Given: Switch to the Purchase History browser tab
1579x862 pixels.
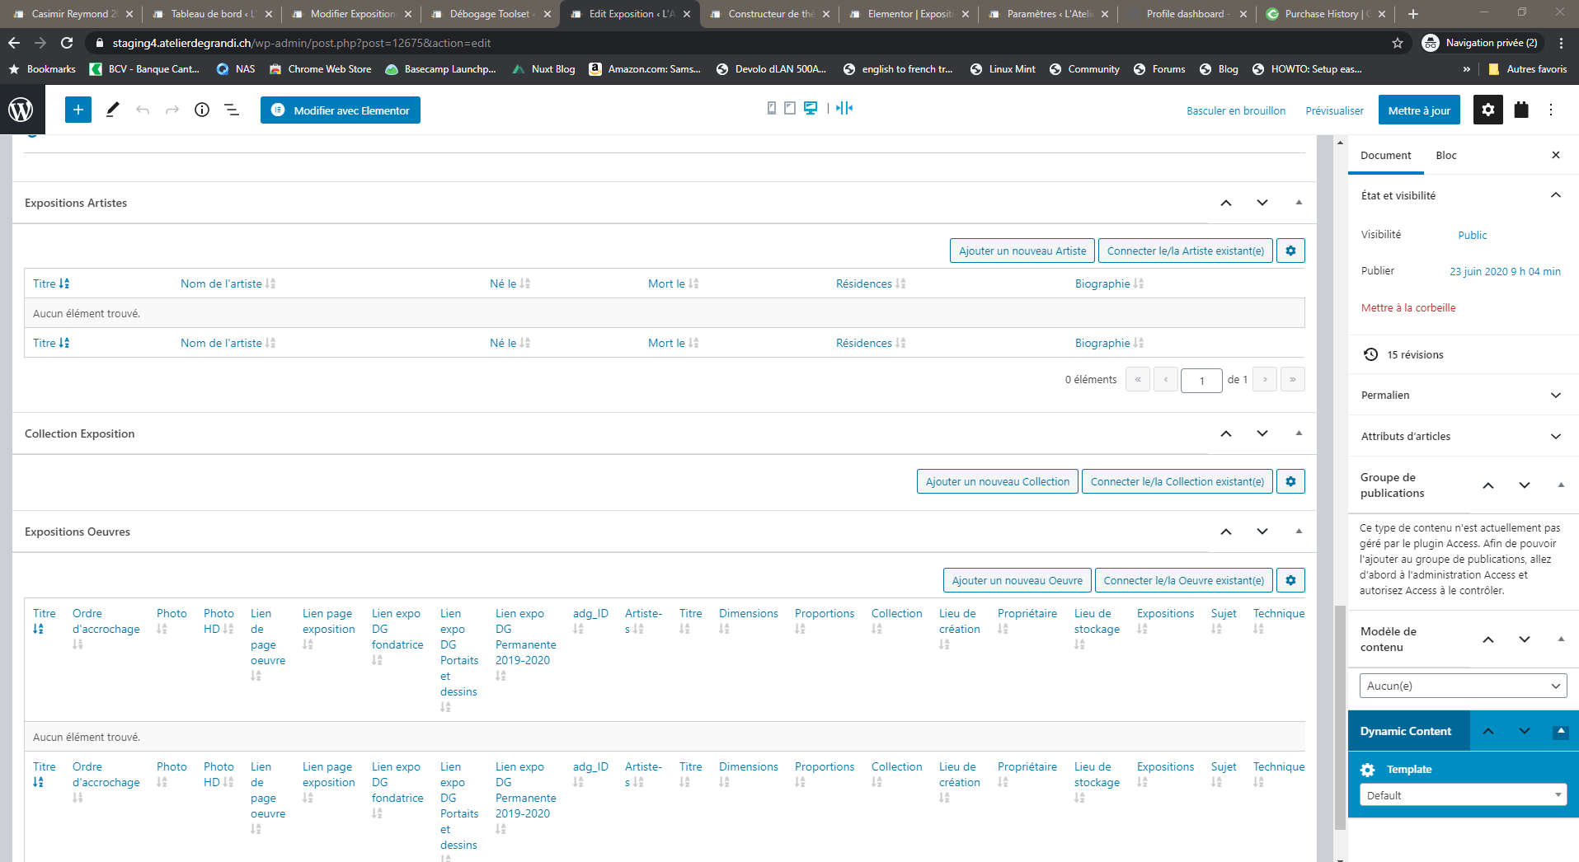Looking at the screenshot, I should [1325, 14].
